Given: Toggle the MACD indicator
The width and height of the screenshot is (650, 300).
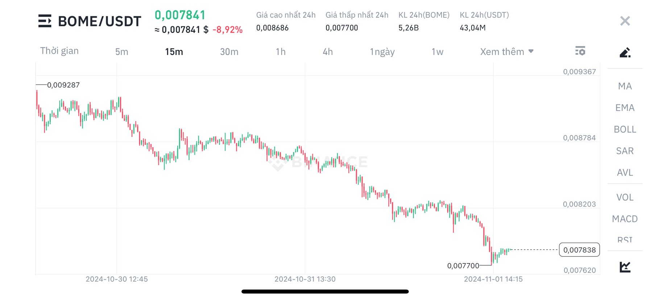Looking at the screenshot, I should 624,219.
